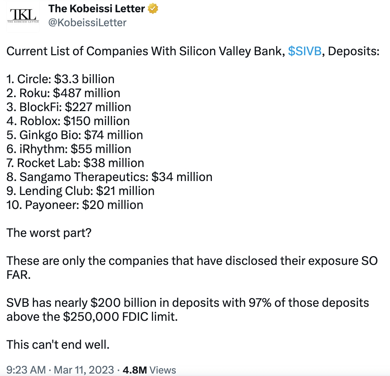Click the Ginkgo Bio $74 million line
This screenshot has height=376, width=390.
[75, 135]
